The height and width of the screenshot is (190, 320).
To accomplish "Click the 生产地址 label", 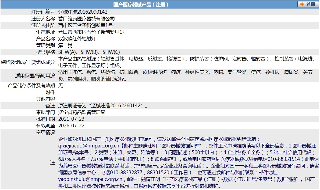I will tap(45, 32).
